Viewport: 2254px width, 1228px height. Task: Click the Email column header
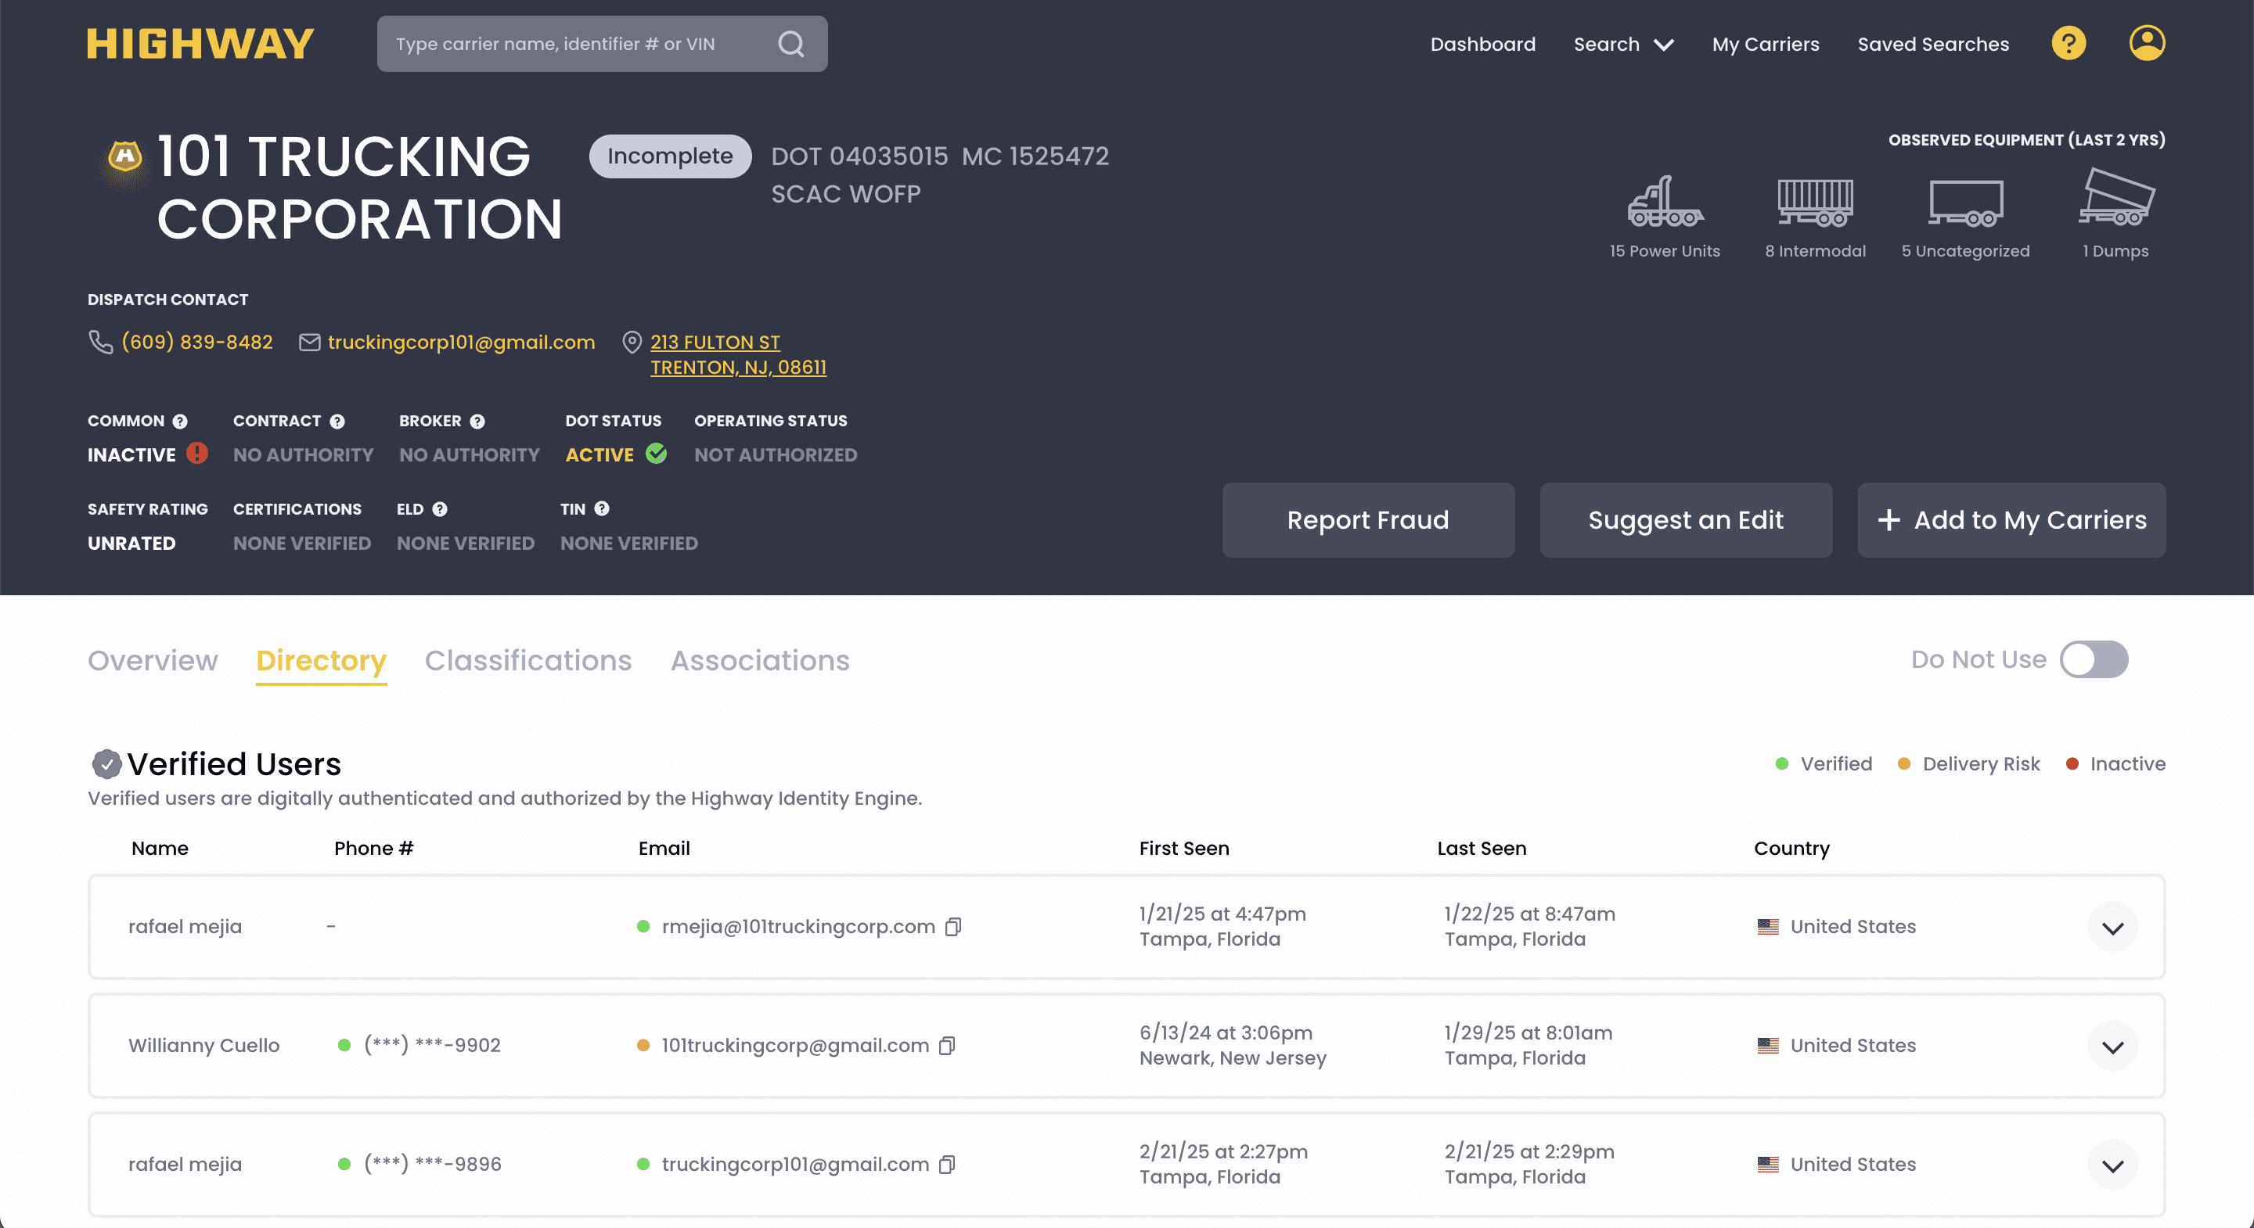point(664,849)
